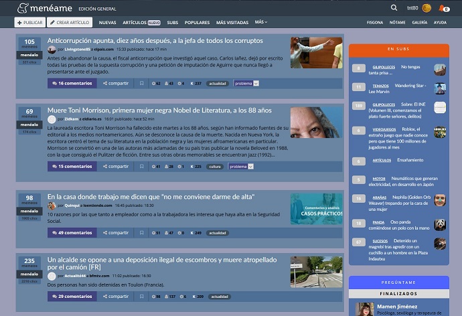Open the Nephila spider sub avatar
462x316 pixels.
point(440,200)
